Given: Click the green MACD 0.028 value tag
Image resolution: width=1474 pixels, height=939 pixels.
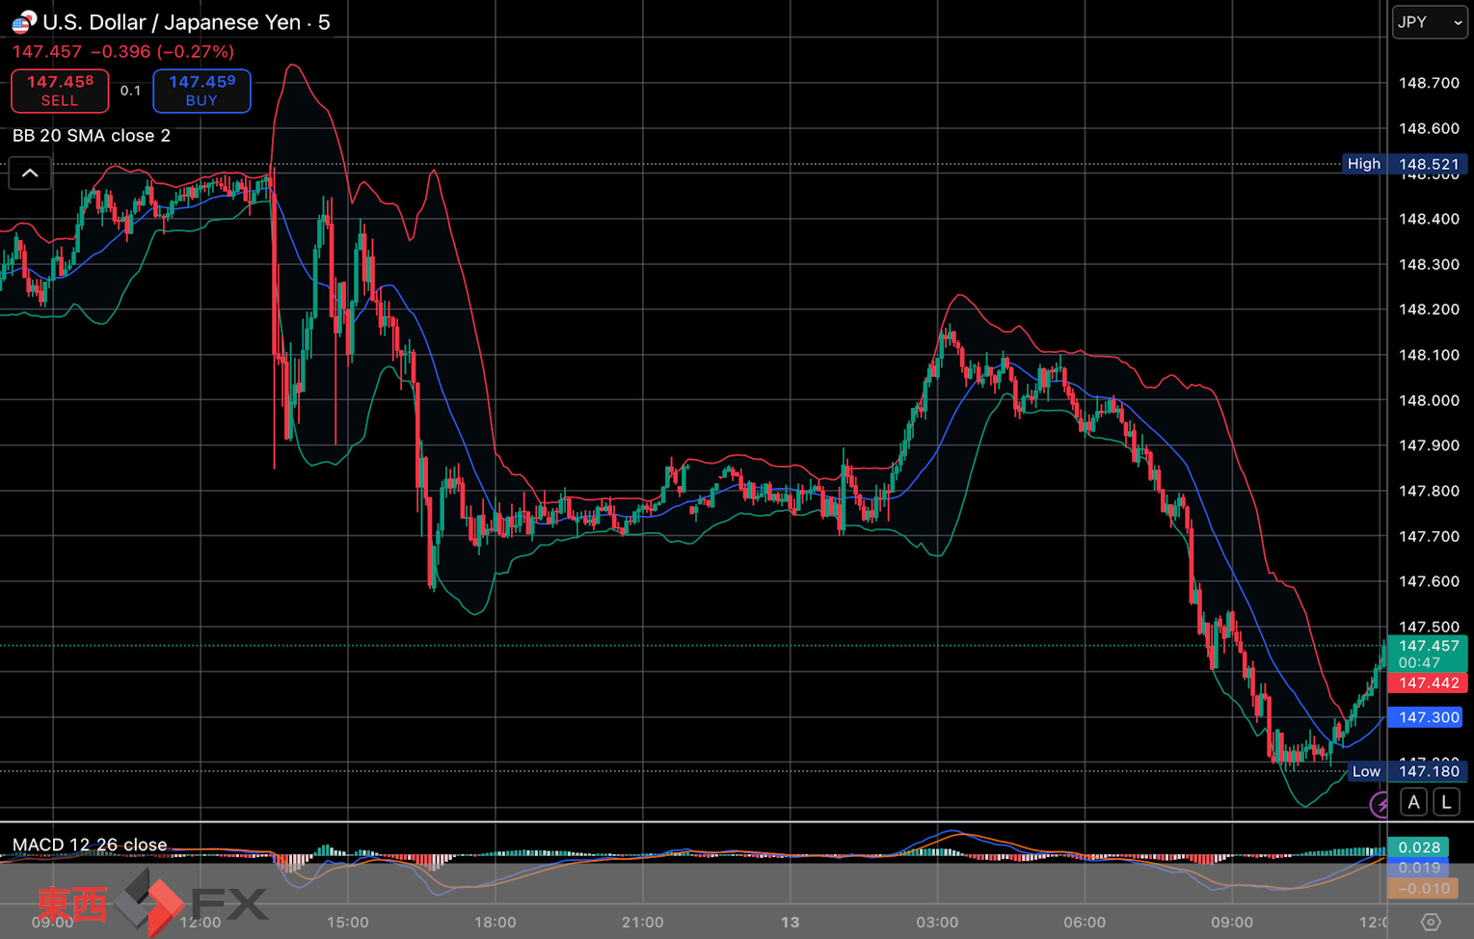Looking at the screenshot, I should [x=1419, y=847].
